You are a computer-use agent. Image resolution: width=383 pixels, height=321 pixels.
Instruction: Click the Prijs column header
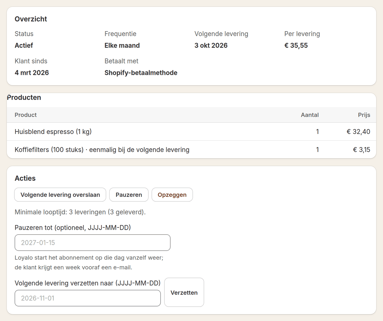pos(364,115)
